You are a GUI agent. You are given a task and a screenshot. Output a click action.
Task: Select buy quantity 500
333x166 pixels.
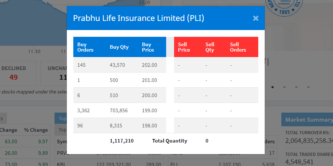coord(114,80)
